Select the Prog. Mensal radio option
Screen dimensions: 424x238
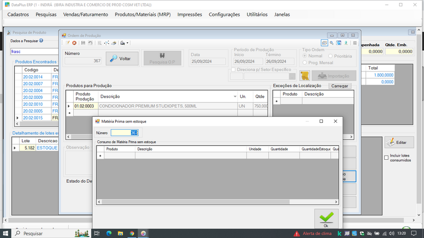coord(305,62)
